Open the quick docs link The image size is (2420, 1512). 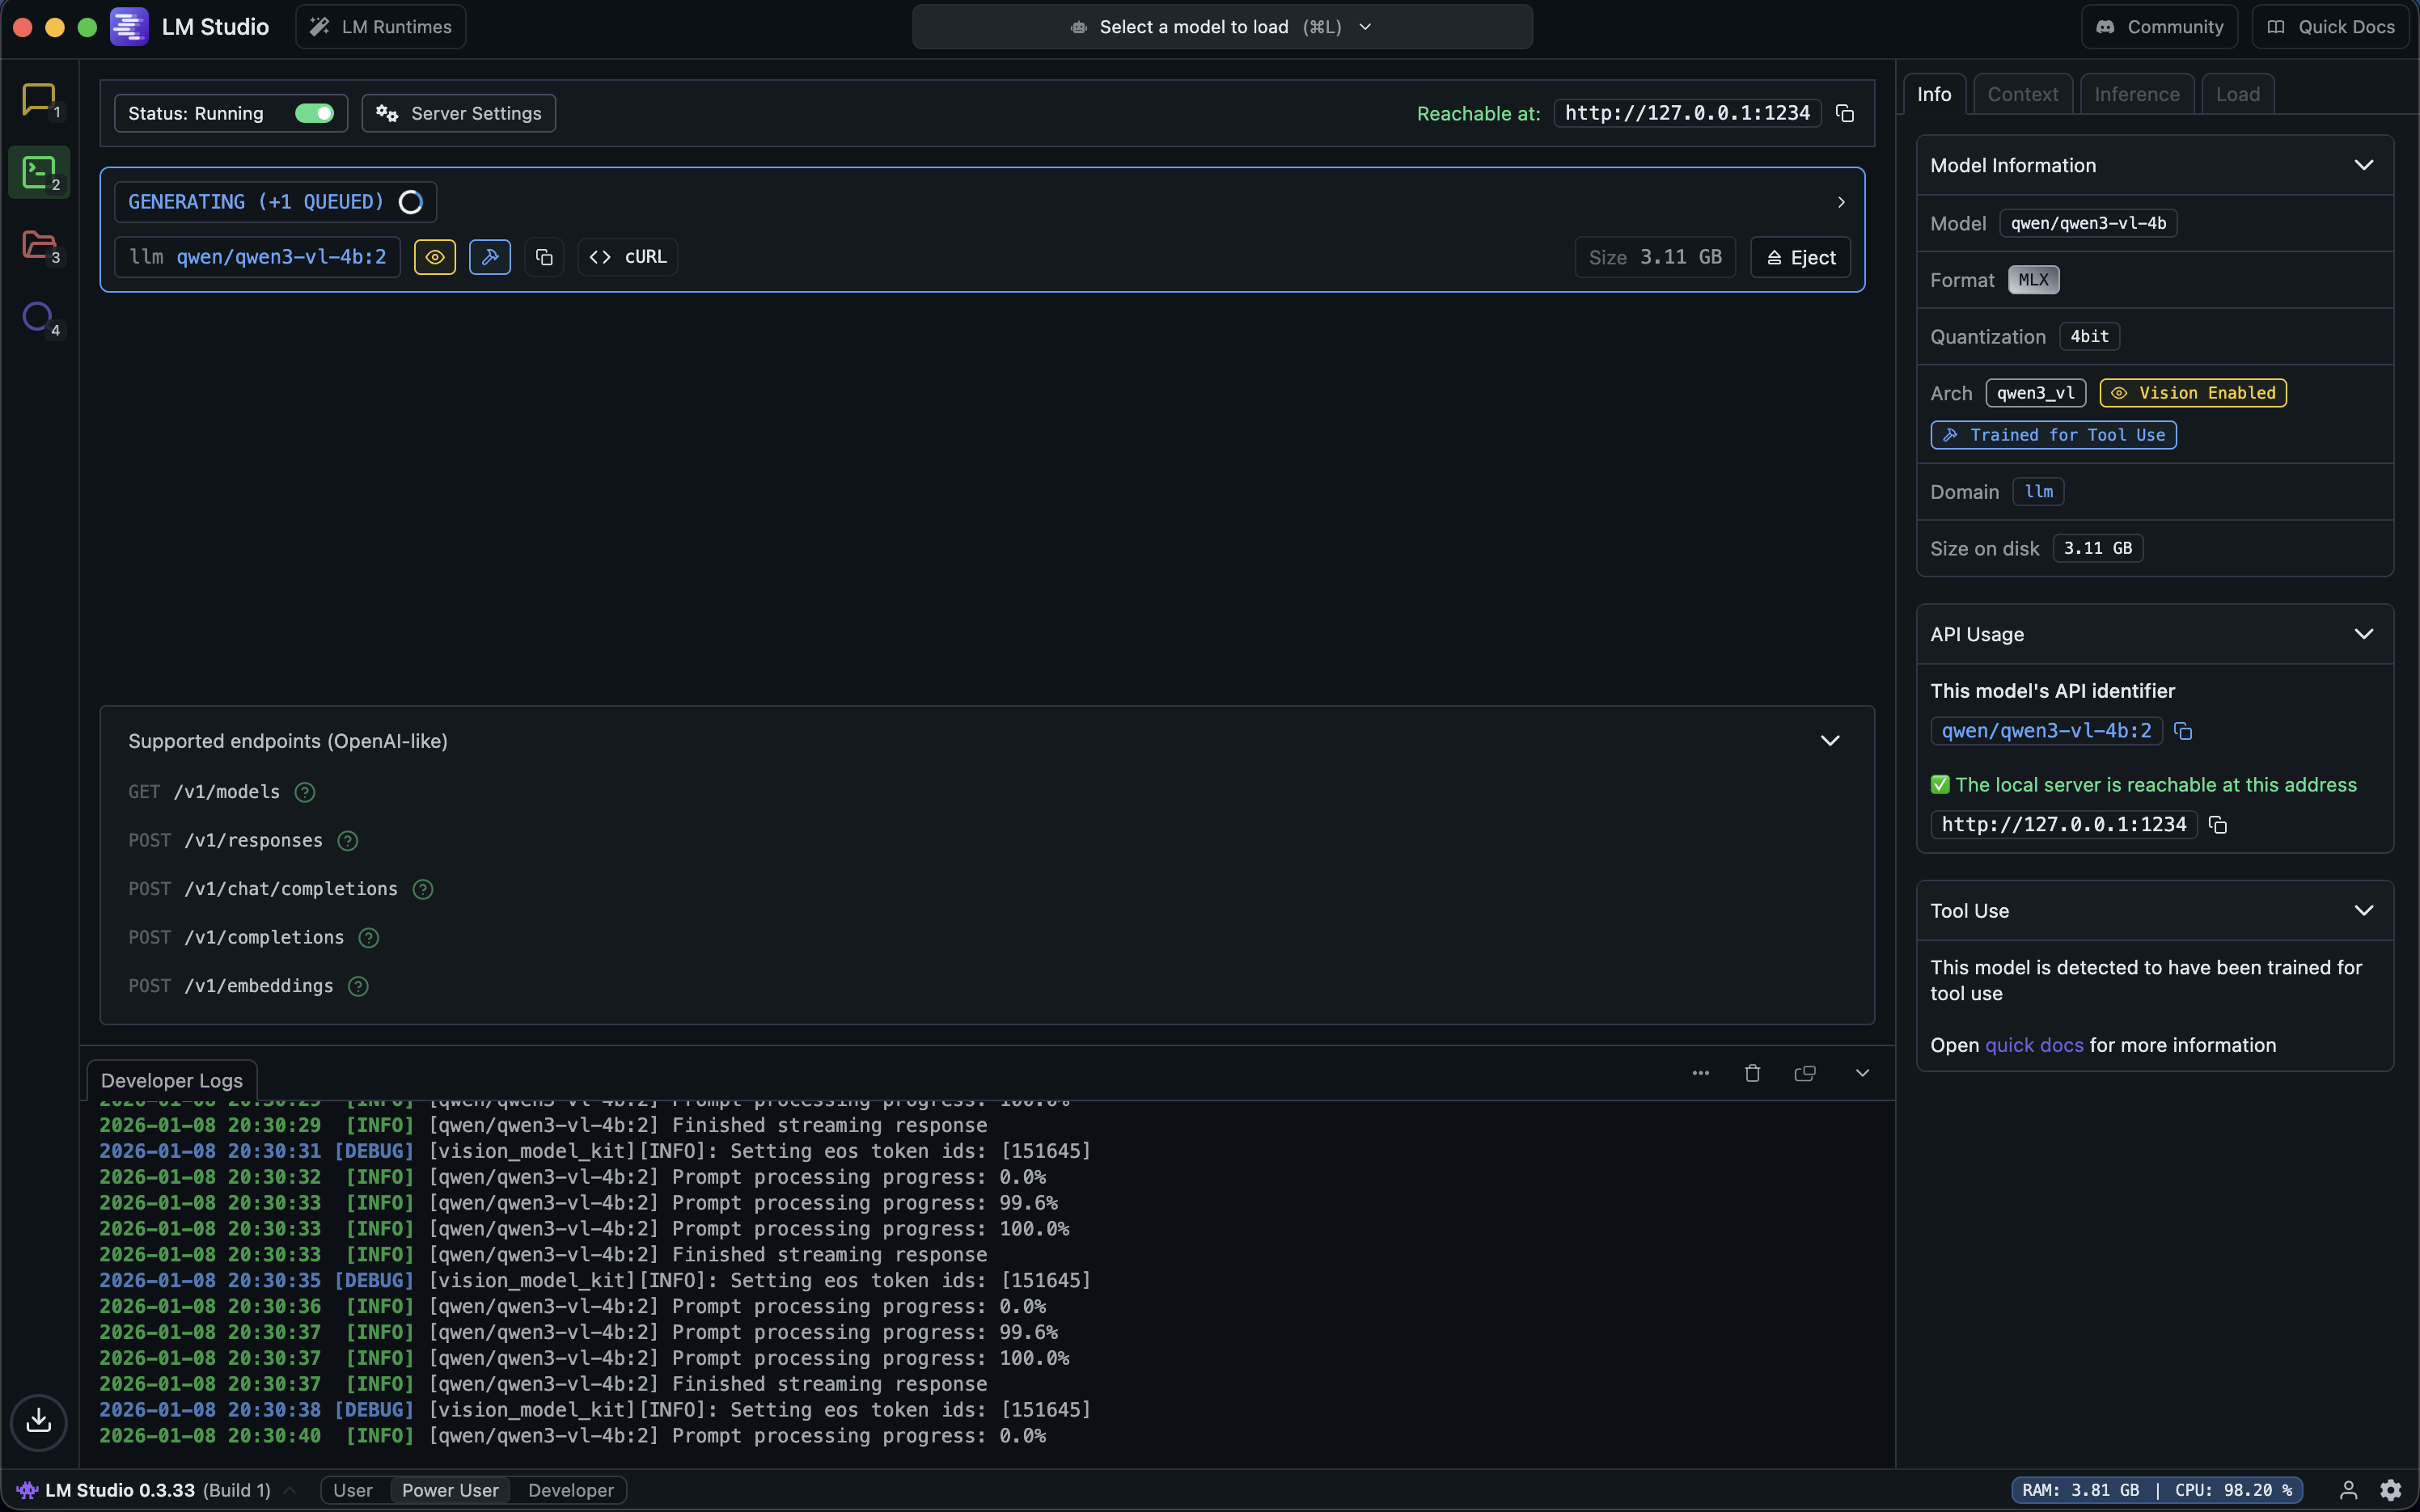[x=2033, y=1045]
